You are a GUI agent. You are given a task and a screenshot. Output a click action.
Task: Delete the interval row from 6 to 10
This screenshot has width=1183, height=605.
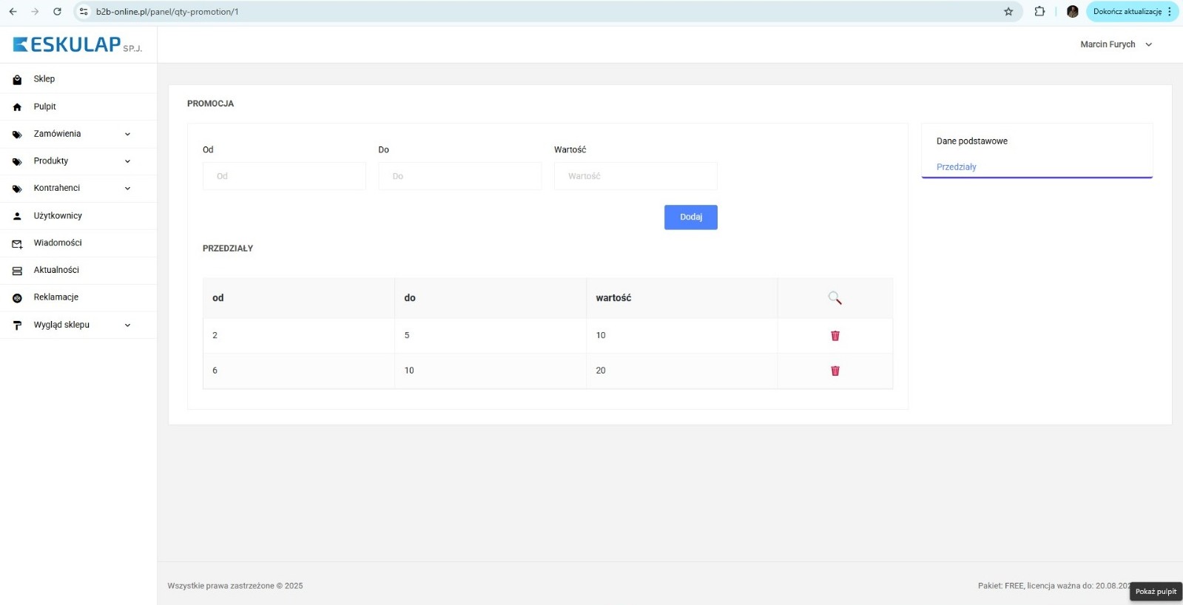click(835, 371)
